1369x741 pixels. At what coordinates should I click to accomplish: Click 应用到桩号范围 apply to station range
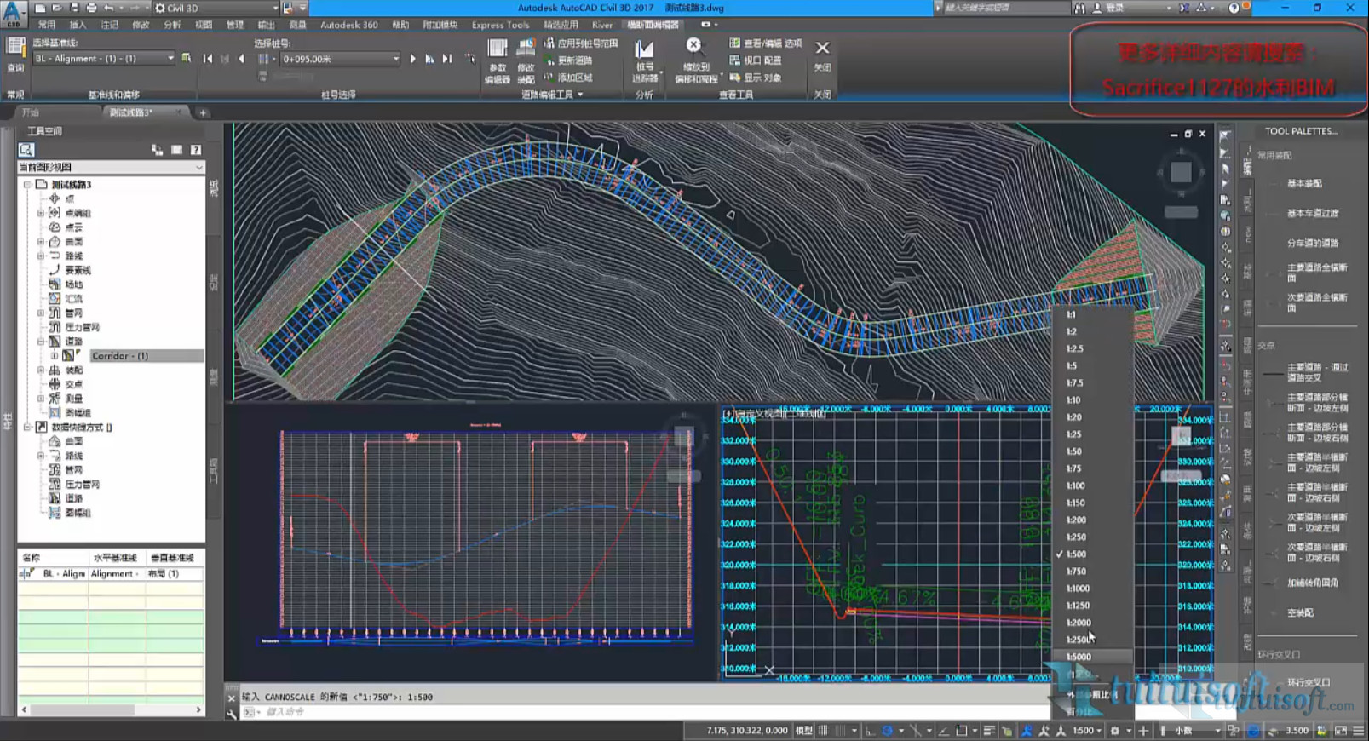click(580, 43)
